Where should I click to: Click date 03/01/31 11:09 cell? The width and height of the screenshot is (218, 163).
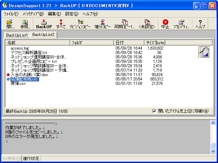tap(129, 84)
